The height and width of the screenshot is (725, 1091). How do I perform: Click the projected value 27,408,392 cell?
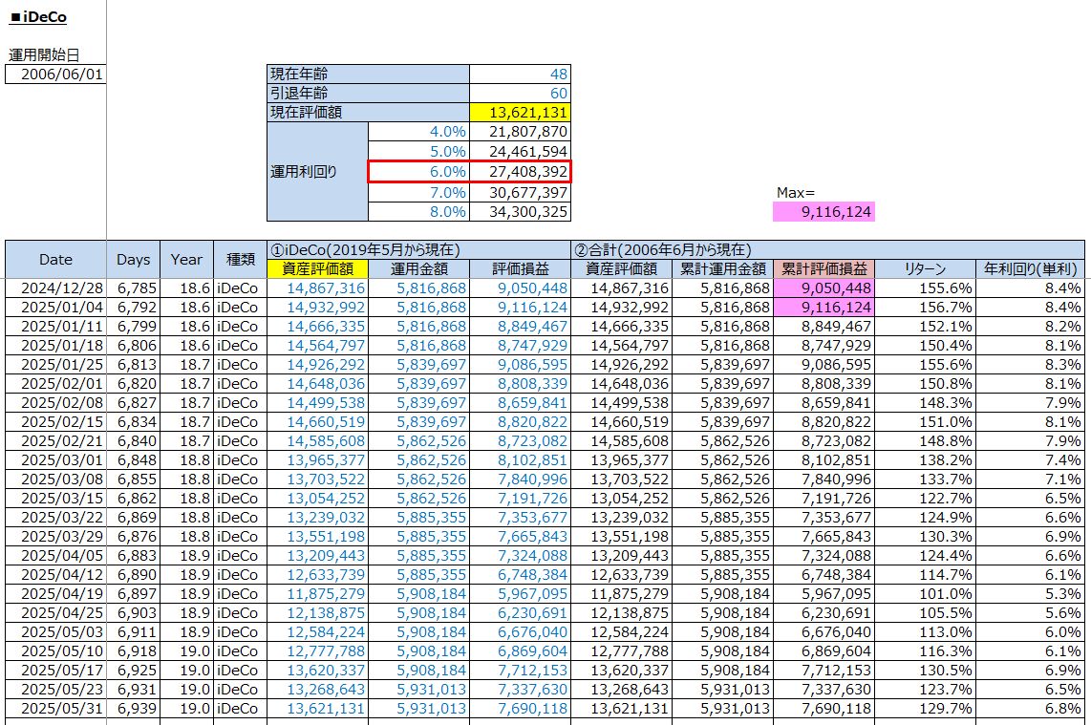(521, 171)
